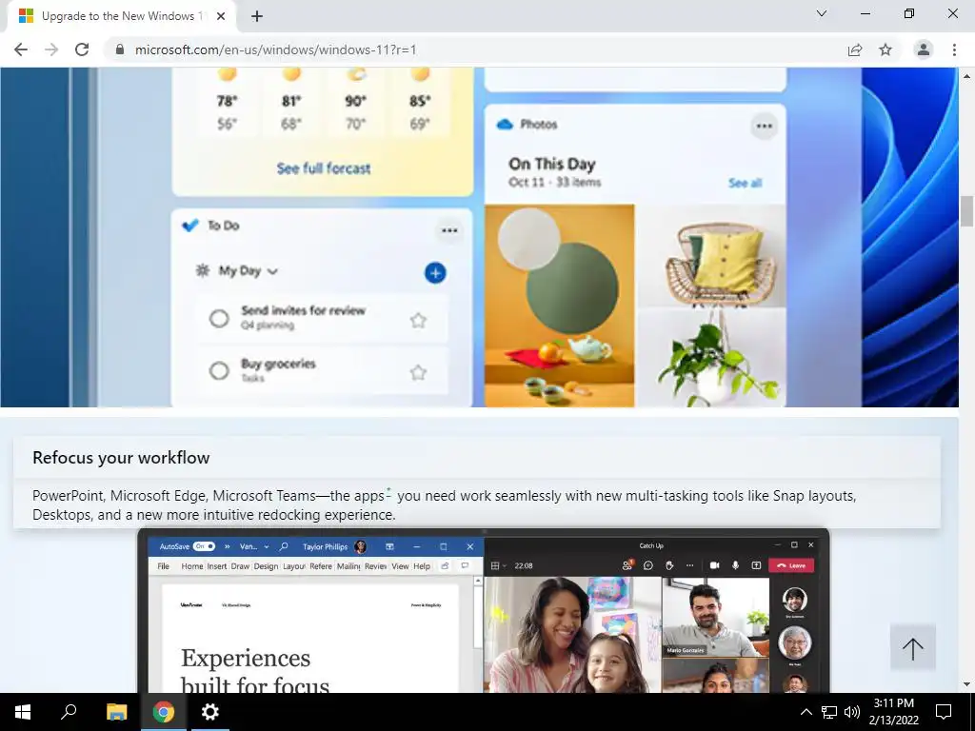The image size is (975, 731).
Task: Click the Teams share content icon
Action: pos(756,565)
